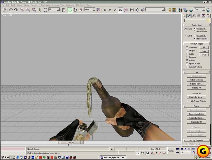The height and width of the screenshot is (160, 212).
Task: Click the Redo arrow in toolbar
Action: click(x=16, y=10)
